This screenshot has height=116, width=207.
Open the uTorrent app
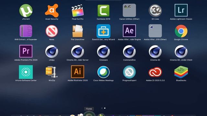click(x=26, y=11)
